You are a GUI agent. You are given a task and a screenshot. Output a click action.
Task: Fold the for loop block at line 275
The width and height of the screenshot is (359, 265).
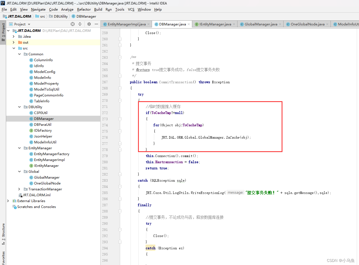click(x=120, y=131)
